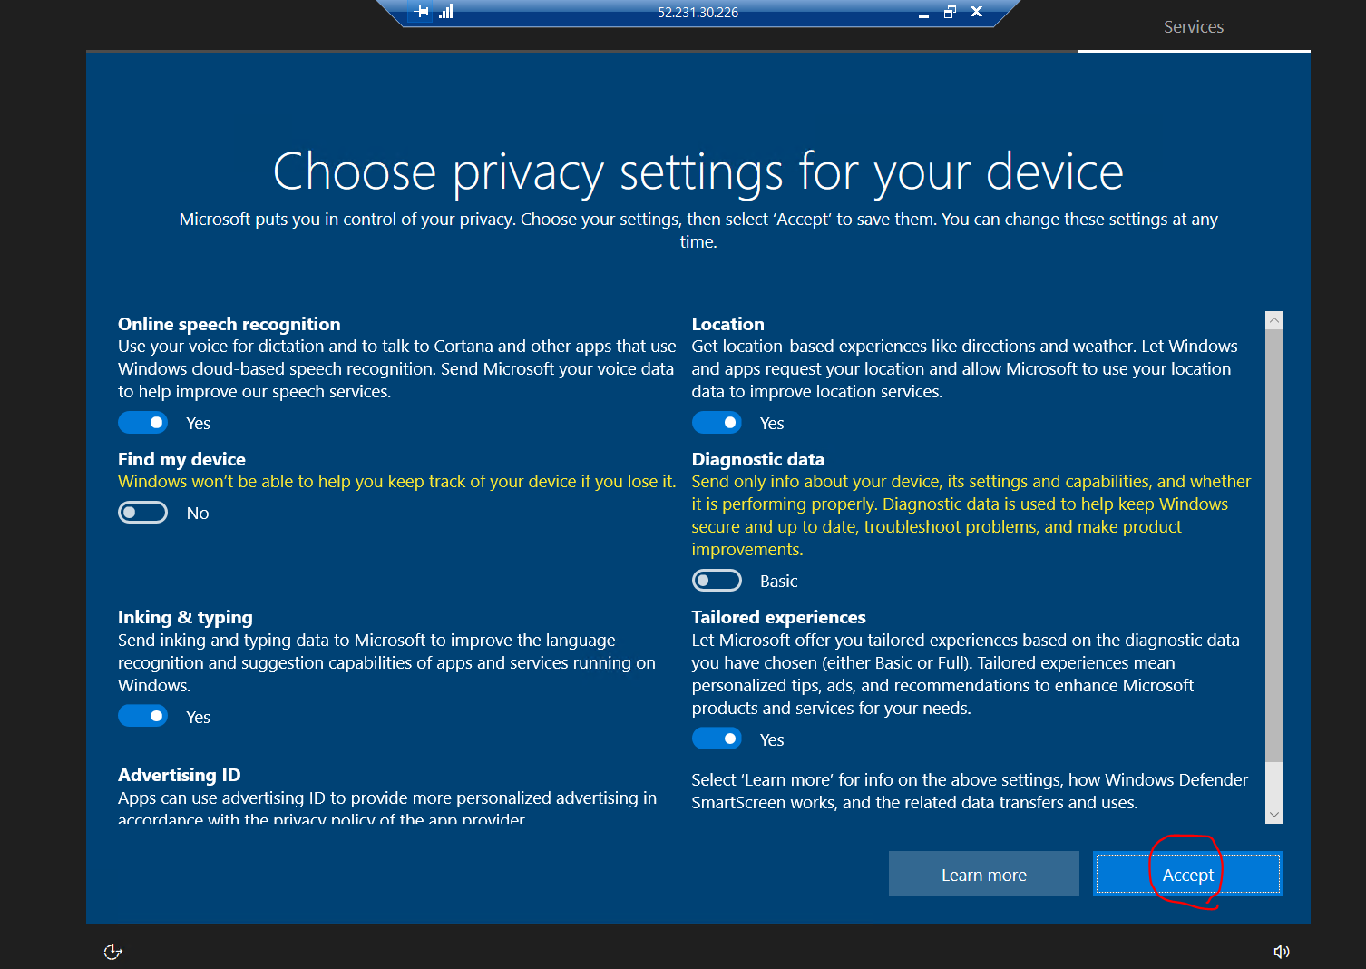Screen dimensions: 1366x969
Task: Click the scrollbar up arrow
Action: point(1274,320)
